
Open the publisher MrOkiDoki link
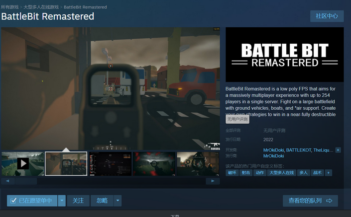(x=273, y=156)
